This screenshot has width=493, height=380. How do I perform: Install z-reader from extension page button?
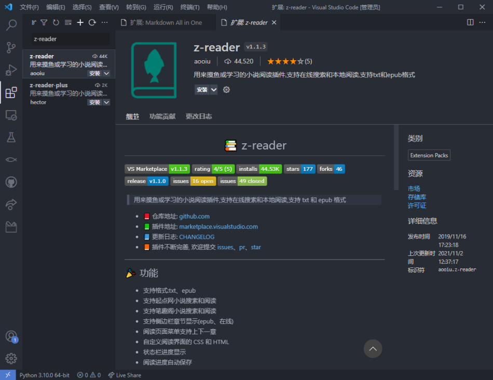(x=202, y=90)
